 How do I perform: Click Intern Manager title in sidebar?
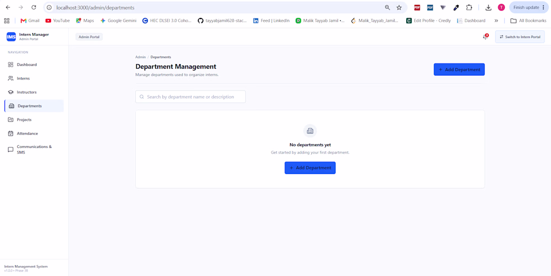34,34
